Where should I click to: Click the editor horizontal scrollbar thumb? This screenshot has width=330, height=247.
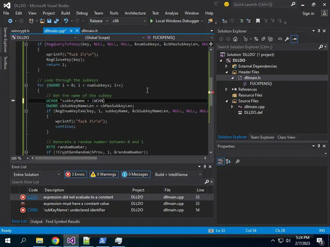pyautogui.click(x=66, y=158)
